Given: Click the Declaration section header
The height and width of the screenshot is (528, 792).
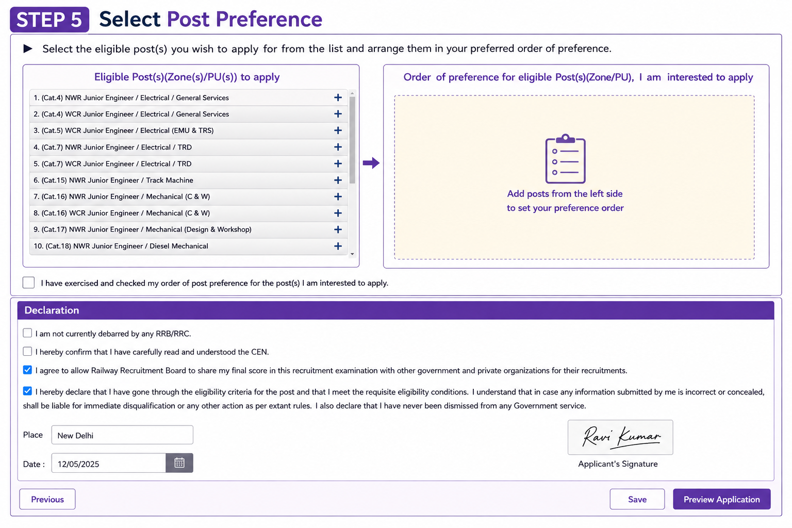Looking at the screenshot, I should (x=396, y=310).
